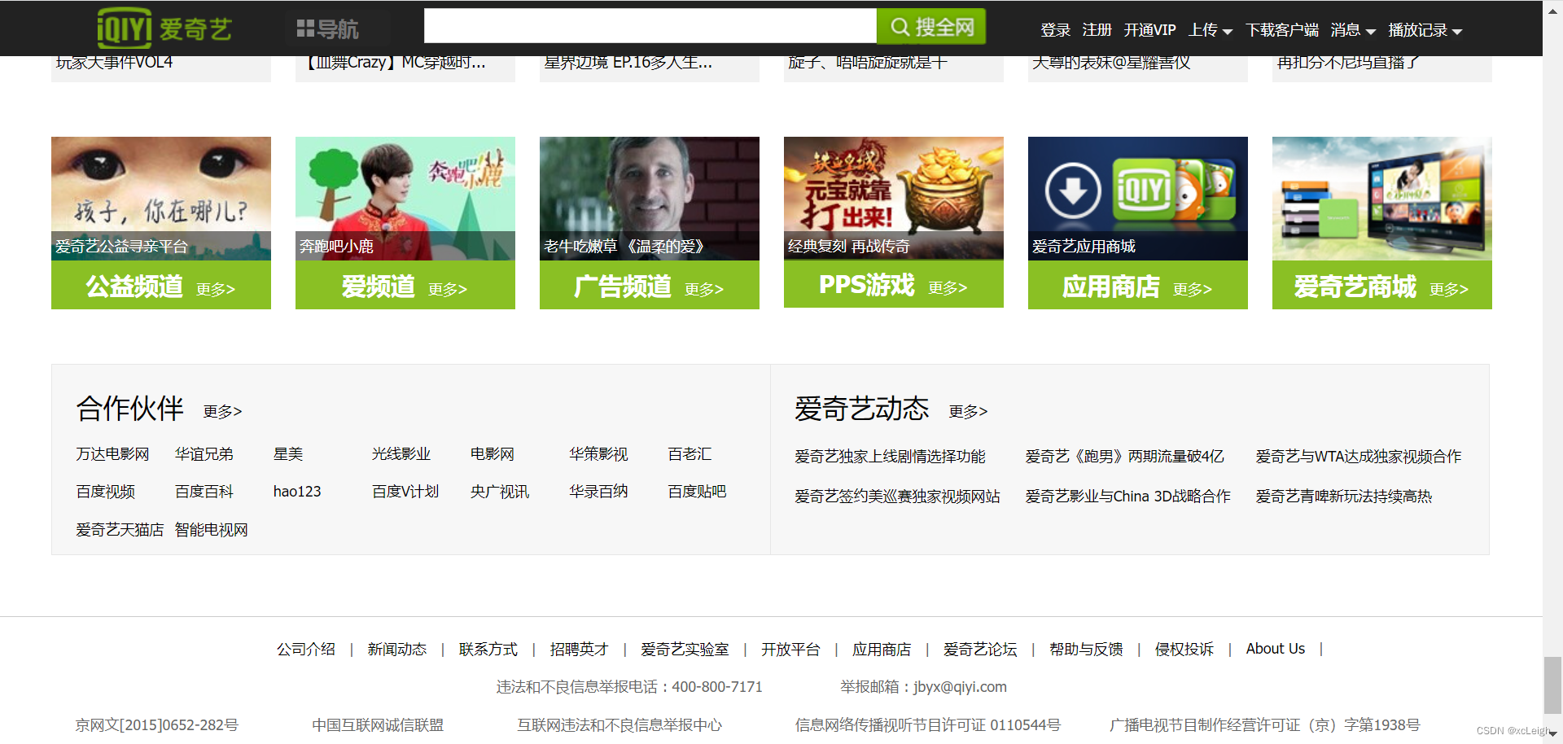
Task: Click scrollbar down arrow
Action: click(x=1553, y=734)
